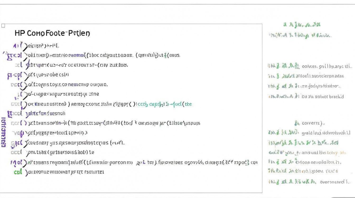Screen dimensions: 355x198
Task: Click the small square box at the panel's top-left corner
Action: [3, 26]
